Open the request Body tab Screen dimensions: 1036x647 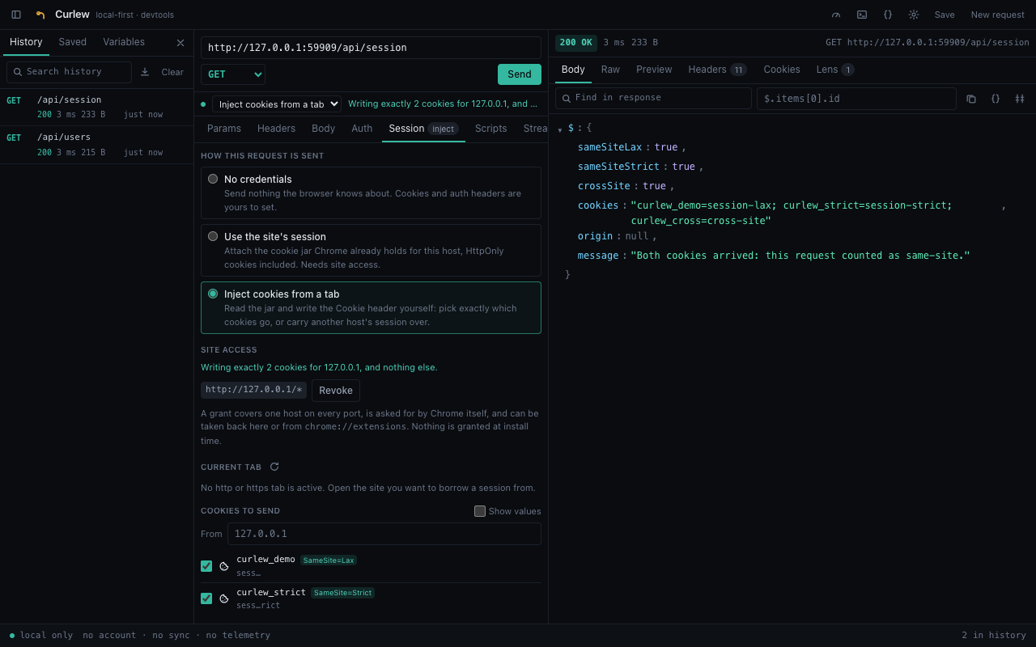pos(323,129)
